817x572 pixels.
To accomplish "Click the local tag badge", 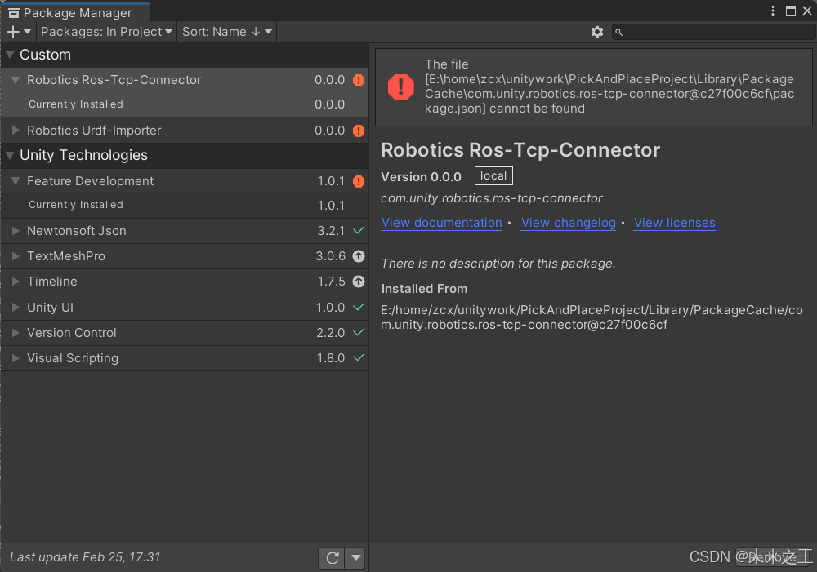I will pyautogui.click(x=493, y=176).
